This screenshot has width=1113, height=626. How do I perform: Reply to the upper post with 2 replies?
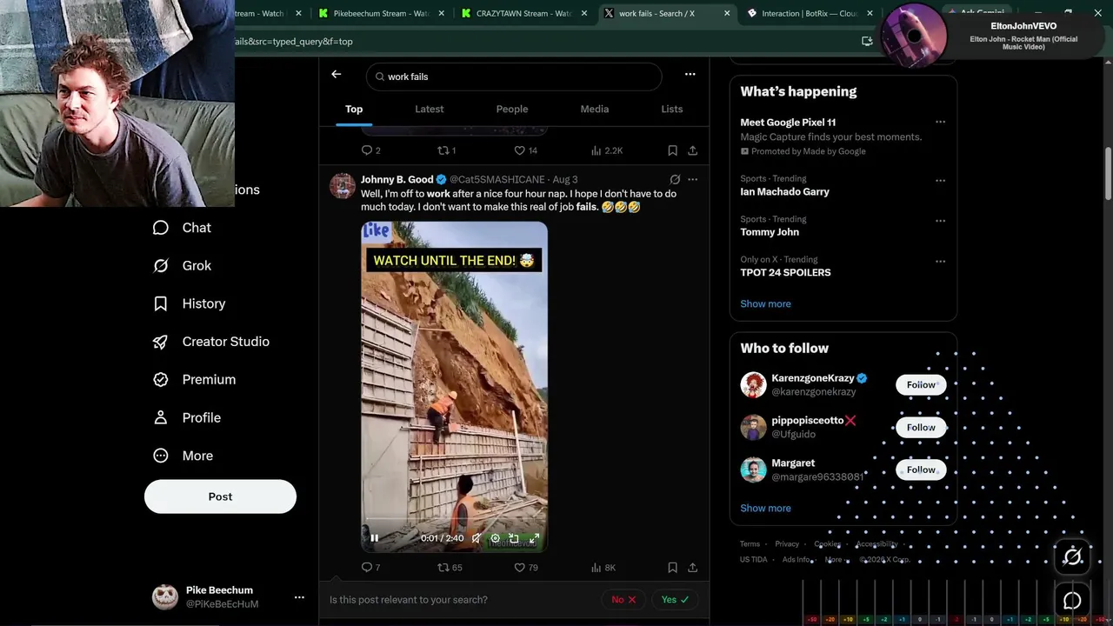(x=371, y=150)
